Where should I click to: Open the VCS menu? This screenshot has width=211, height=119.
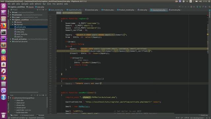(54, 4)
